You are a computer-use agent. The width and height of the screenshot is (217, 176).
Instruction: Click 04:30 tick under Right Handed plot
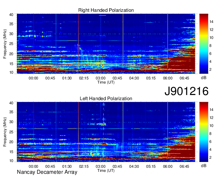tap(134, 78)
